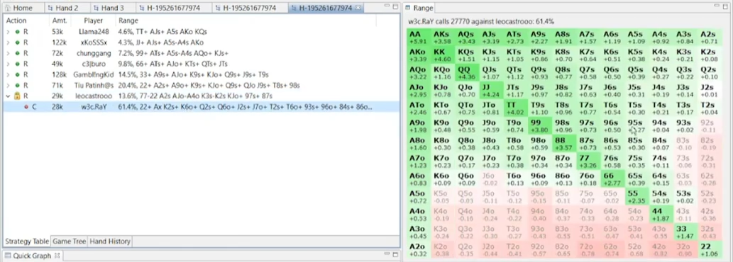Click the 66 hand cell
Screen dimensions: 733x262
coord(613,178)
